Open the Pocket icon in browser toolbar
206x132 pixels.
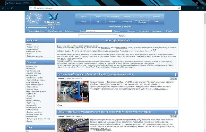pos(198,8)
